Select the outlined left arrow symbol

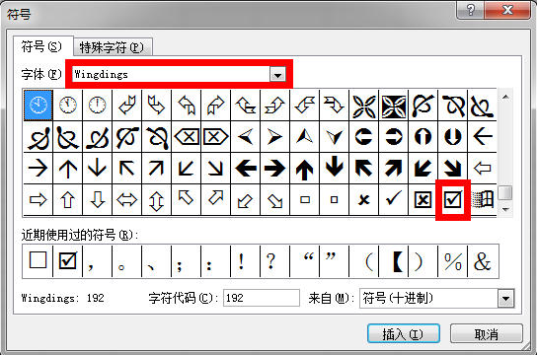(x=483, y=169)
